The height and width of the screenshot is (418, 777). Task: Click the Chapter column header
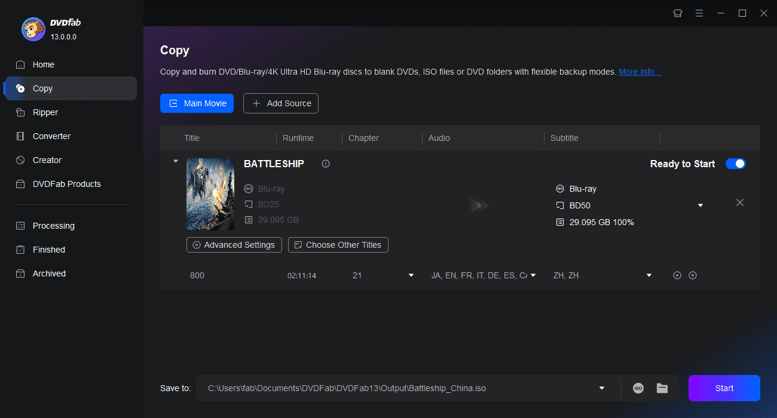363,138
